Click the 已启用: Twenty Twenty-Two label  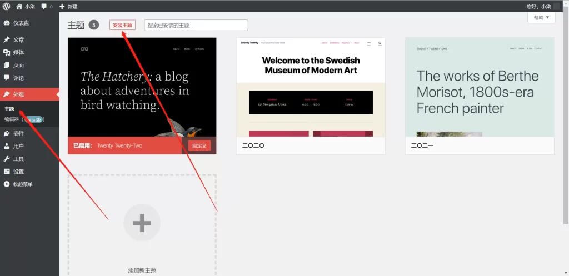click(x=108, y=146)
